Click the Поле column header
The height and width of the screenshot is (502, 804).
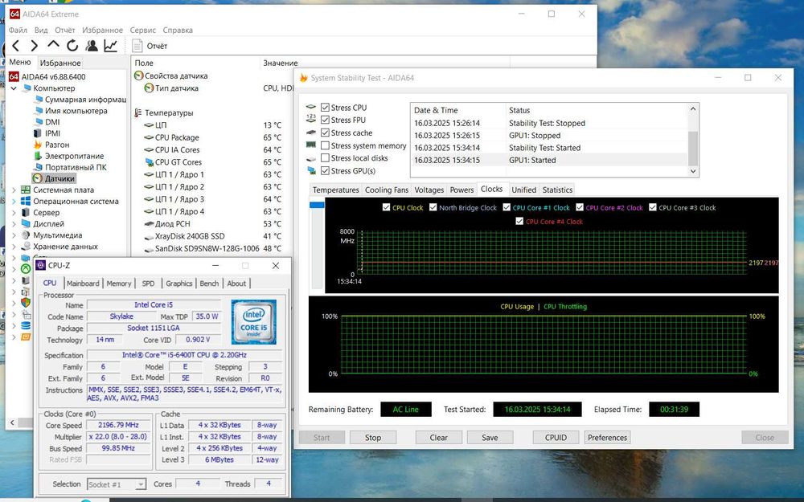click(x=144, y=63)
